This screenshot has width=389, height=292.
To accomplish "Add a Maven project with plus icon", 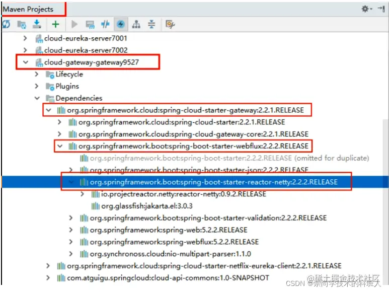I will [x=55, y=24].
